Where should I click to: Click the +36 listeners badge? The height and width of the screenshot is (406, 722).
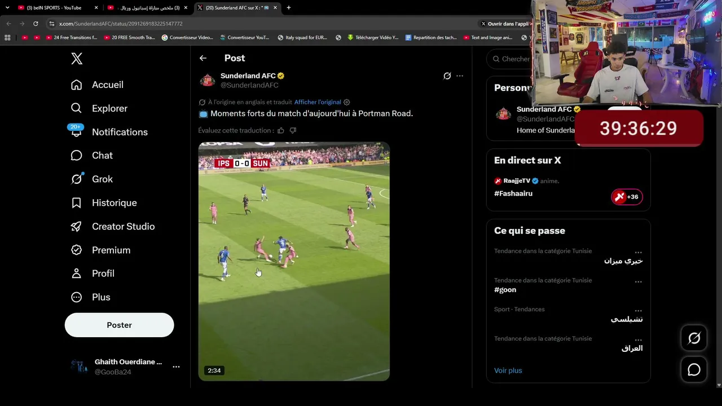(x=627, y=197)
